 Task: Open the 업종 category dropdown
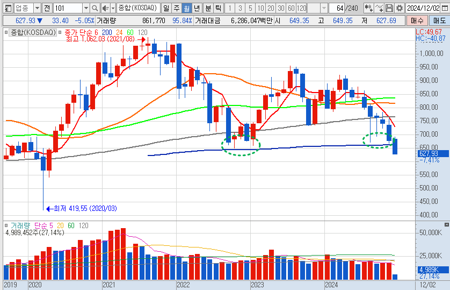point(37,8)
